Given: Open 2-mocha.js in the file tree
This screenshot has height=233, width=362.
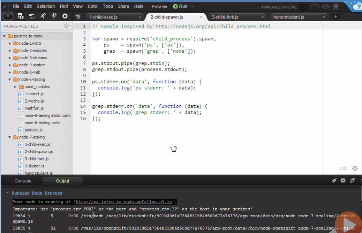Looking at the screenshot, I should (35, 101).
